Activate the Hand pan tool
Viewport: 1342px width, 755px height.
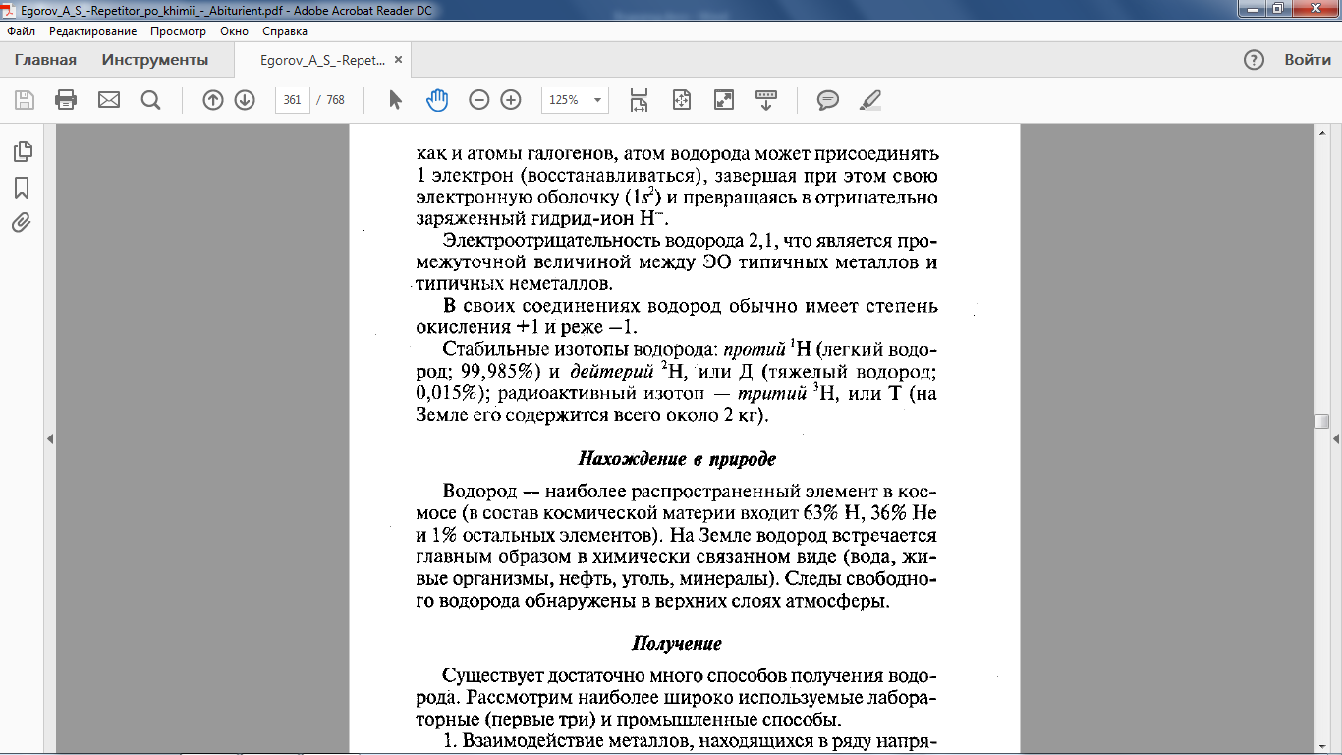pos(437,99)
